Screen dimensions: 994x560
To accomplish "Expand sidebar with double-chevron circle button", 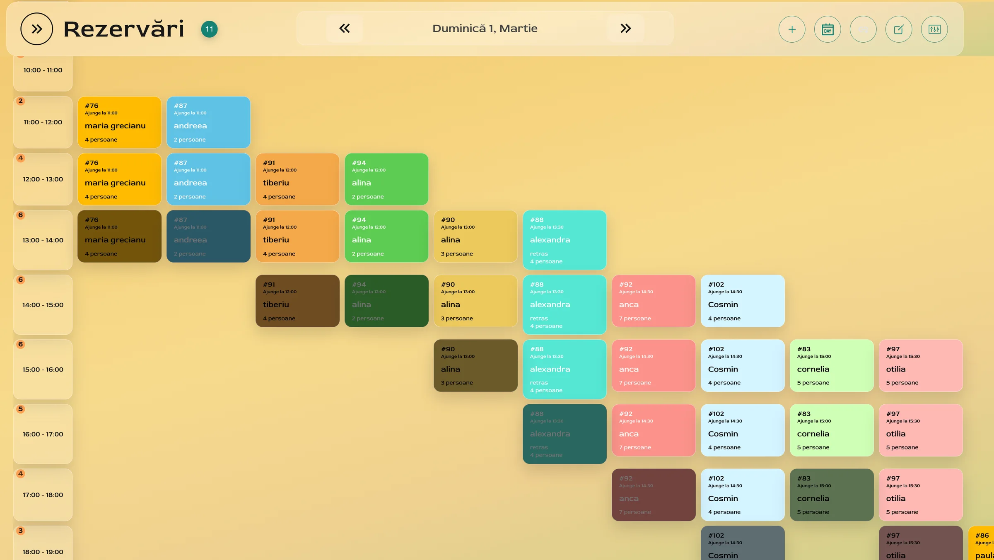I will (x=37, y=29).
